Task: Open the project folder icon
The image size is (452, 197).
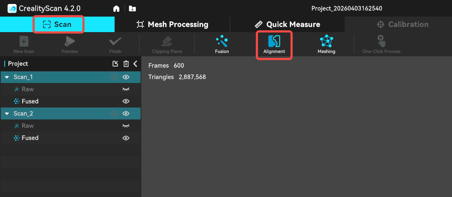Action: [132, 9]
